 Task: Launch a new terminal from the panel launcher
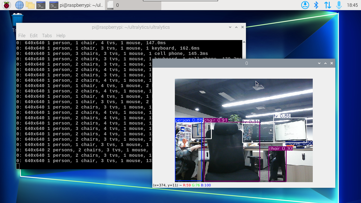[41, 5]
